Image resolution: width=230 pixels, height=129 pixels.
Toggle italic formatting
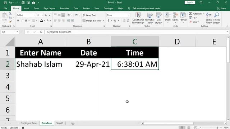point(22,21)
